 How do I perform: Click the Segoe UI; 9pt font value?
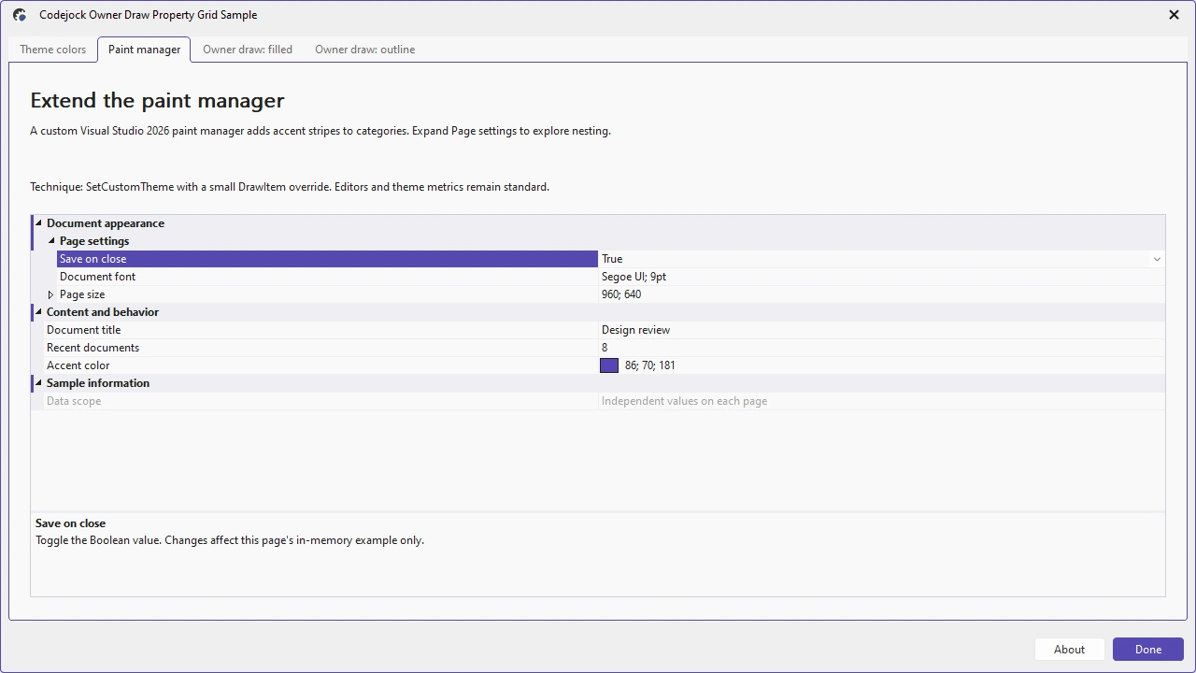[x=634, y=277]
